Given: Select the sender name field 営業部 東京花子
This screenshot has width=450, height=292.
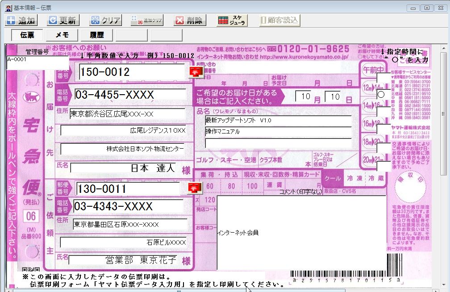Looking at the screenshot, I should 123,260.
